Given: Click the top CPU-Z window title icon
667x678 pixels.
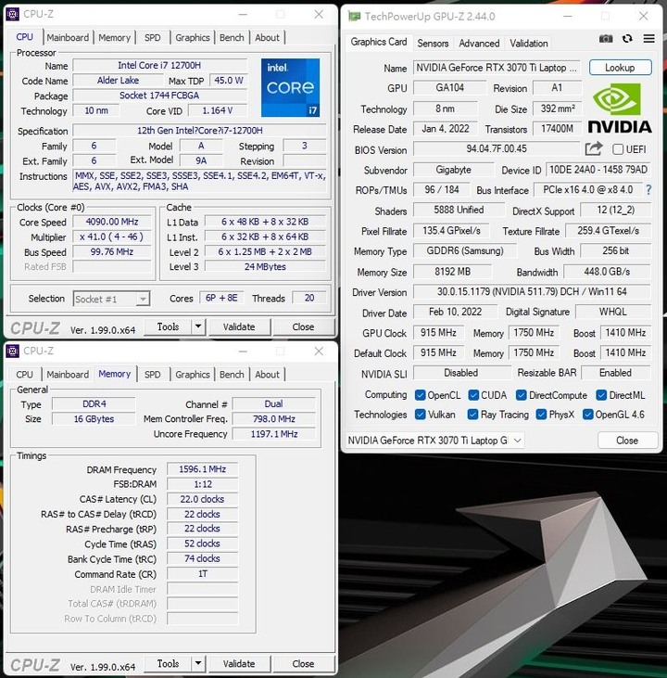Looking at the screenshot, I should 13,14.
